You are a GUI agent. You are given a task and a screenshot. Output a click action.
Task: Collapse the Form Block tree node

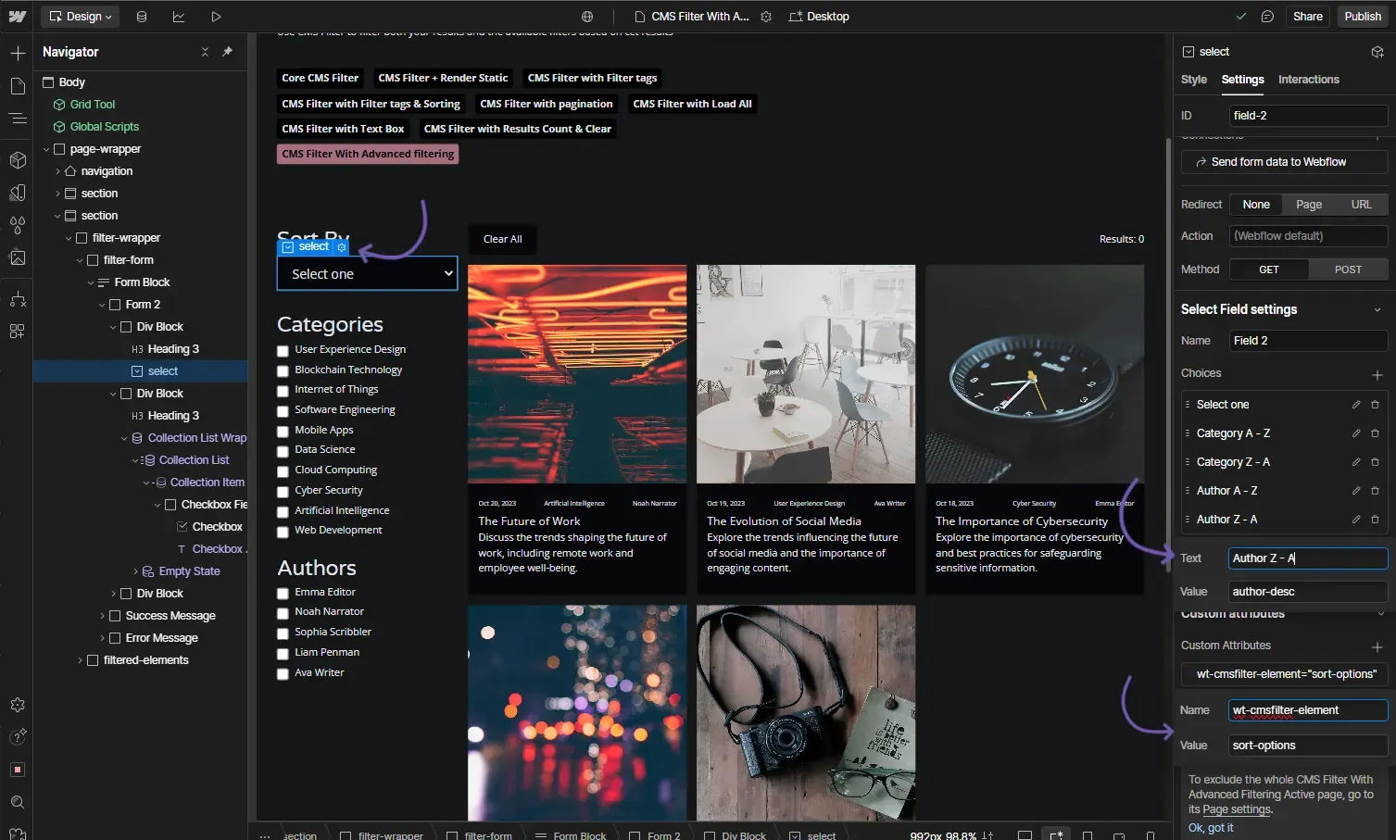coord(91,282)
